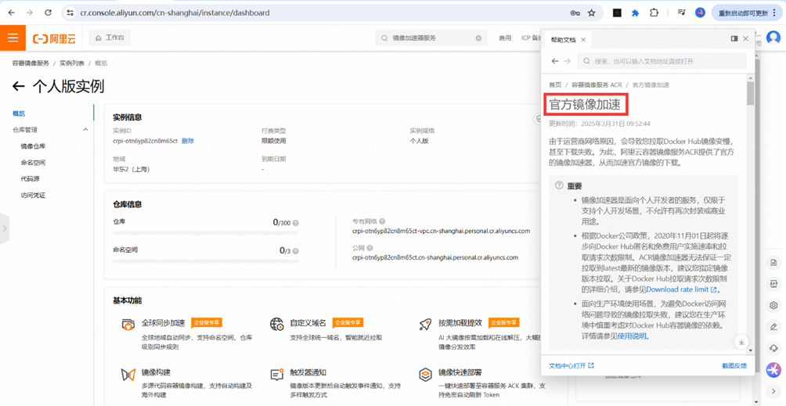Open the 自定义域名 feature
Image resolution: width=786 pixels, height=406 pixels.
click(x=308, y=322)
